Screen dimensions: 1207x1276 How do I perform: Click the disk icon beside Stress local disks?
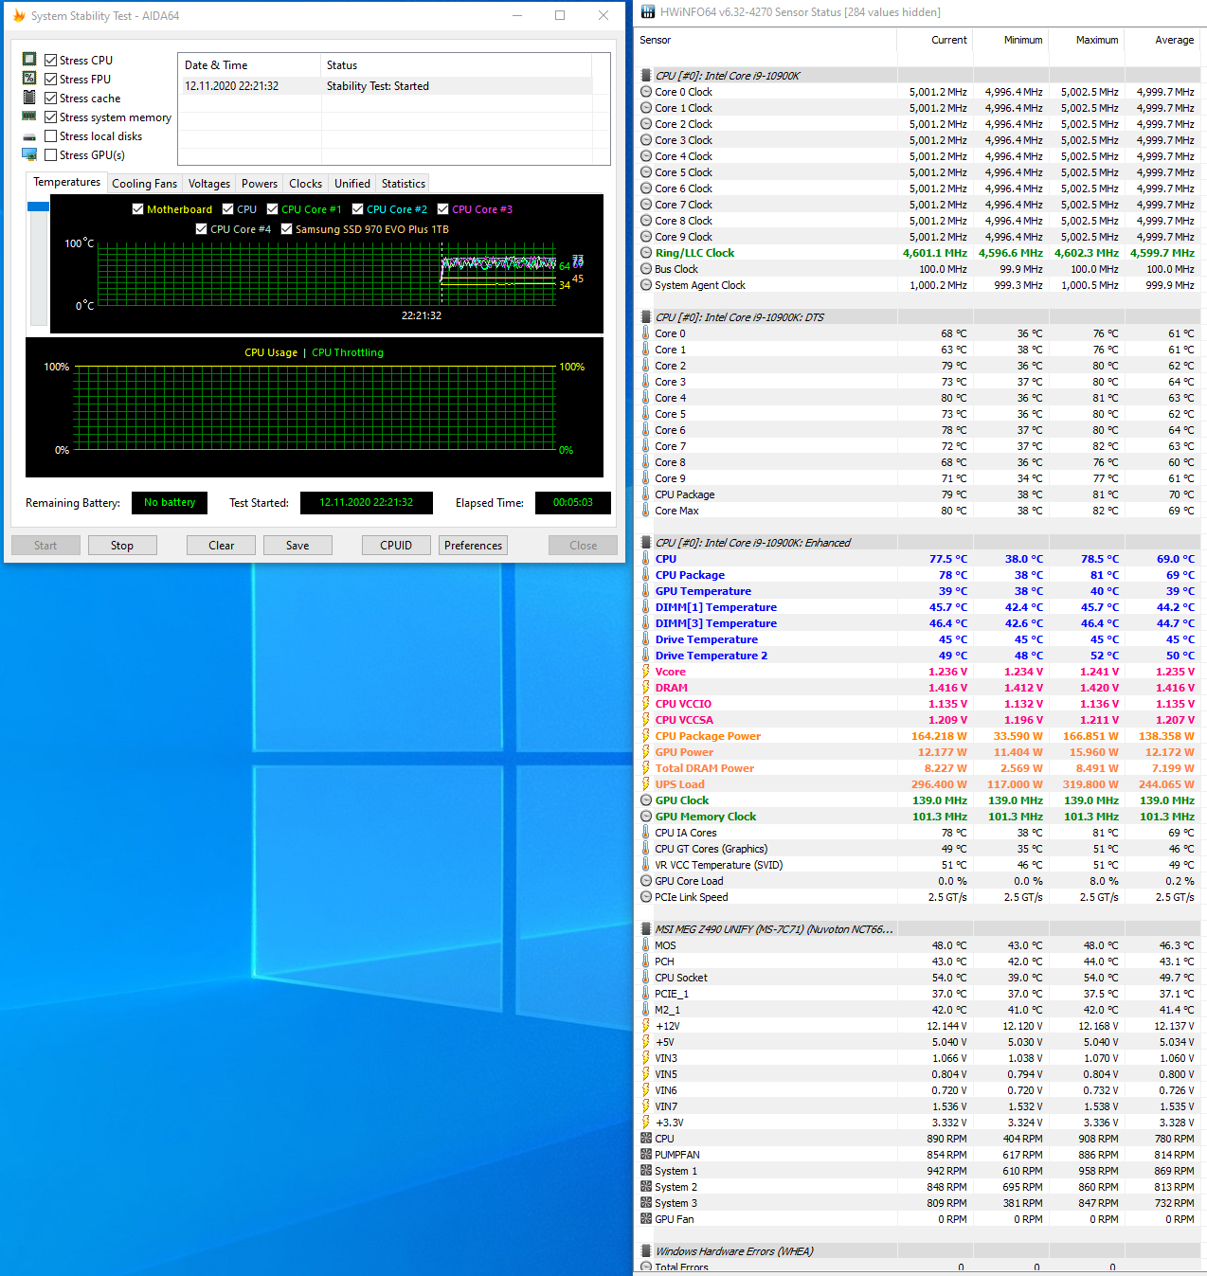pos(29,137)
